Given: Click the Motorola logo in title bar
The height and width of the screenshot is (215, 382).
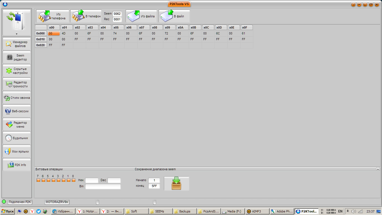Looking at the screenshot, I should 5,4.
